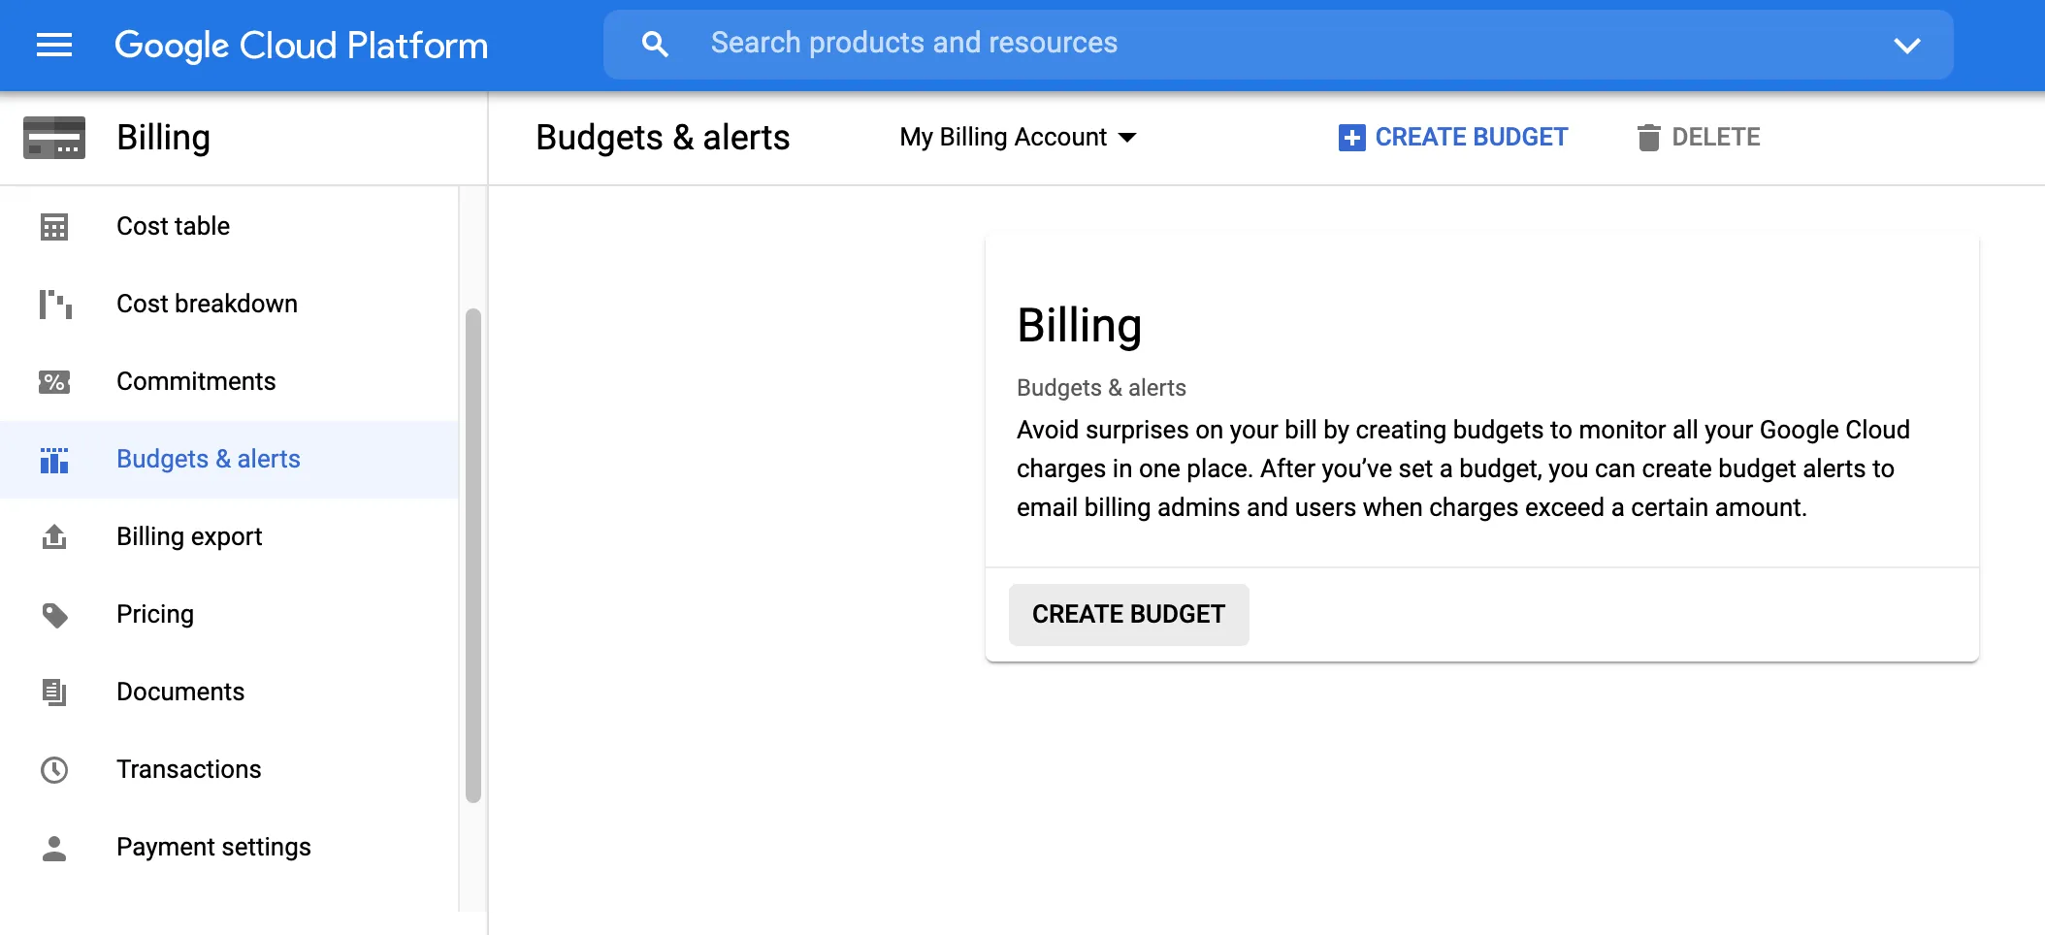Image resolution: width=2045 pixels, height=935 pixels.
Task: Click the trash can delete icon
Action: [x=1648, y=138]
